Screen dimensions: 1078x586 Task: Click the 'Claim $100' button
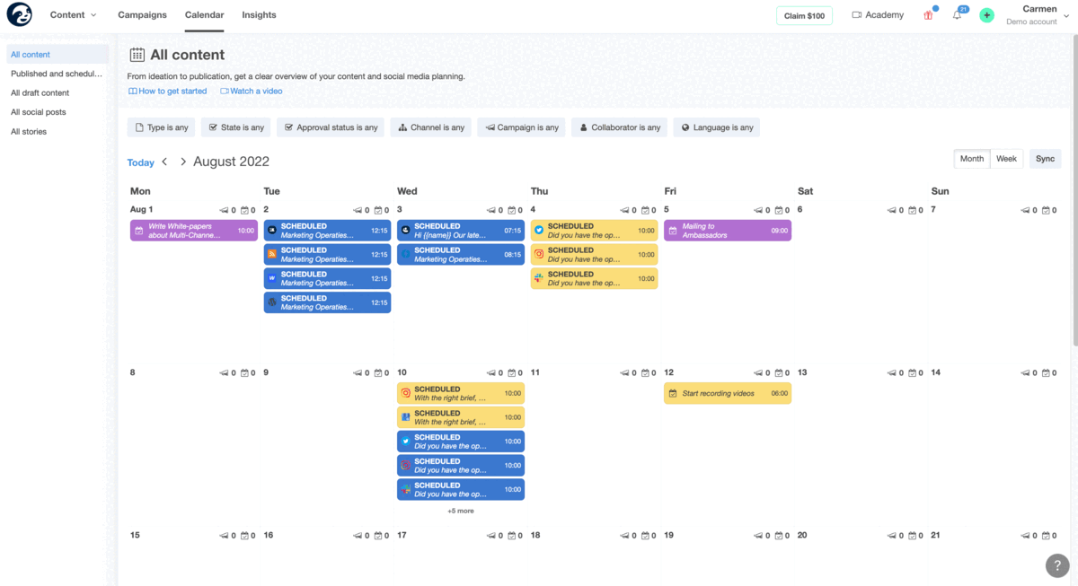click(804, 16)
